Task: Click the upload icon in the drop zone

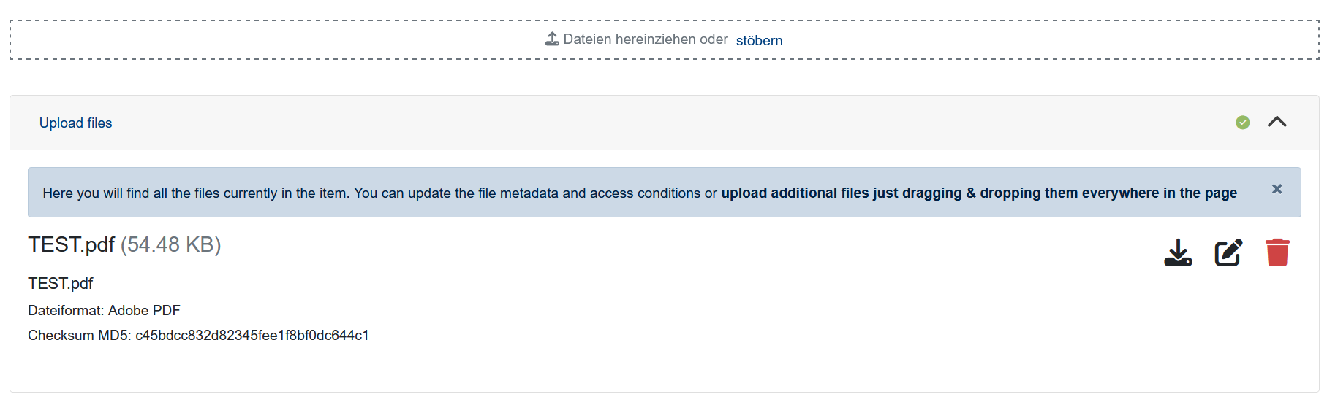Action: tap(552, 39)
